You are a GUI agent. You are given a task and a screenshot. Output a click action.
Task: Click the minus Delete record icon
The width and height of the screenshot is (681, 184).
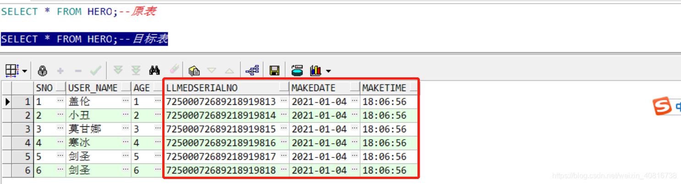pyautogui.click(x=78, y=71)
